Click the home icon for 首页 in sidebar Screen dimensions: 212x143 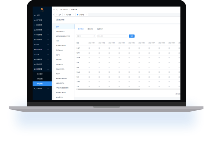coord(35,15)
